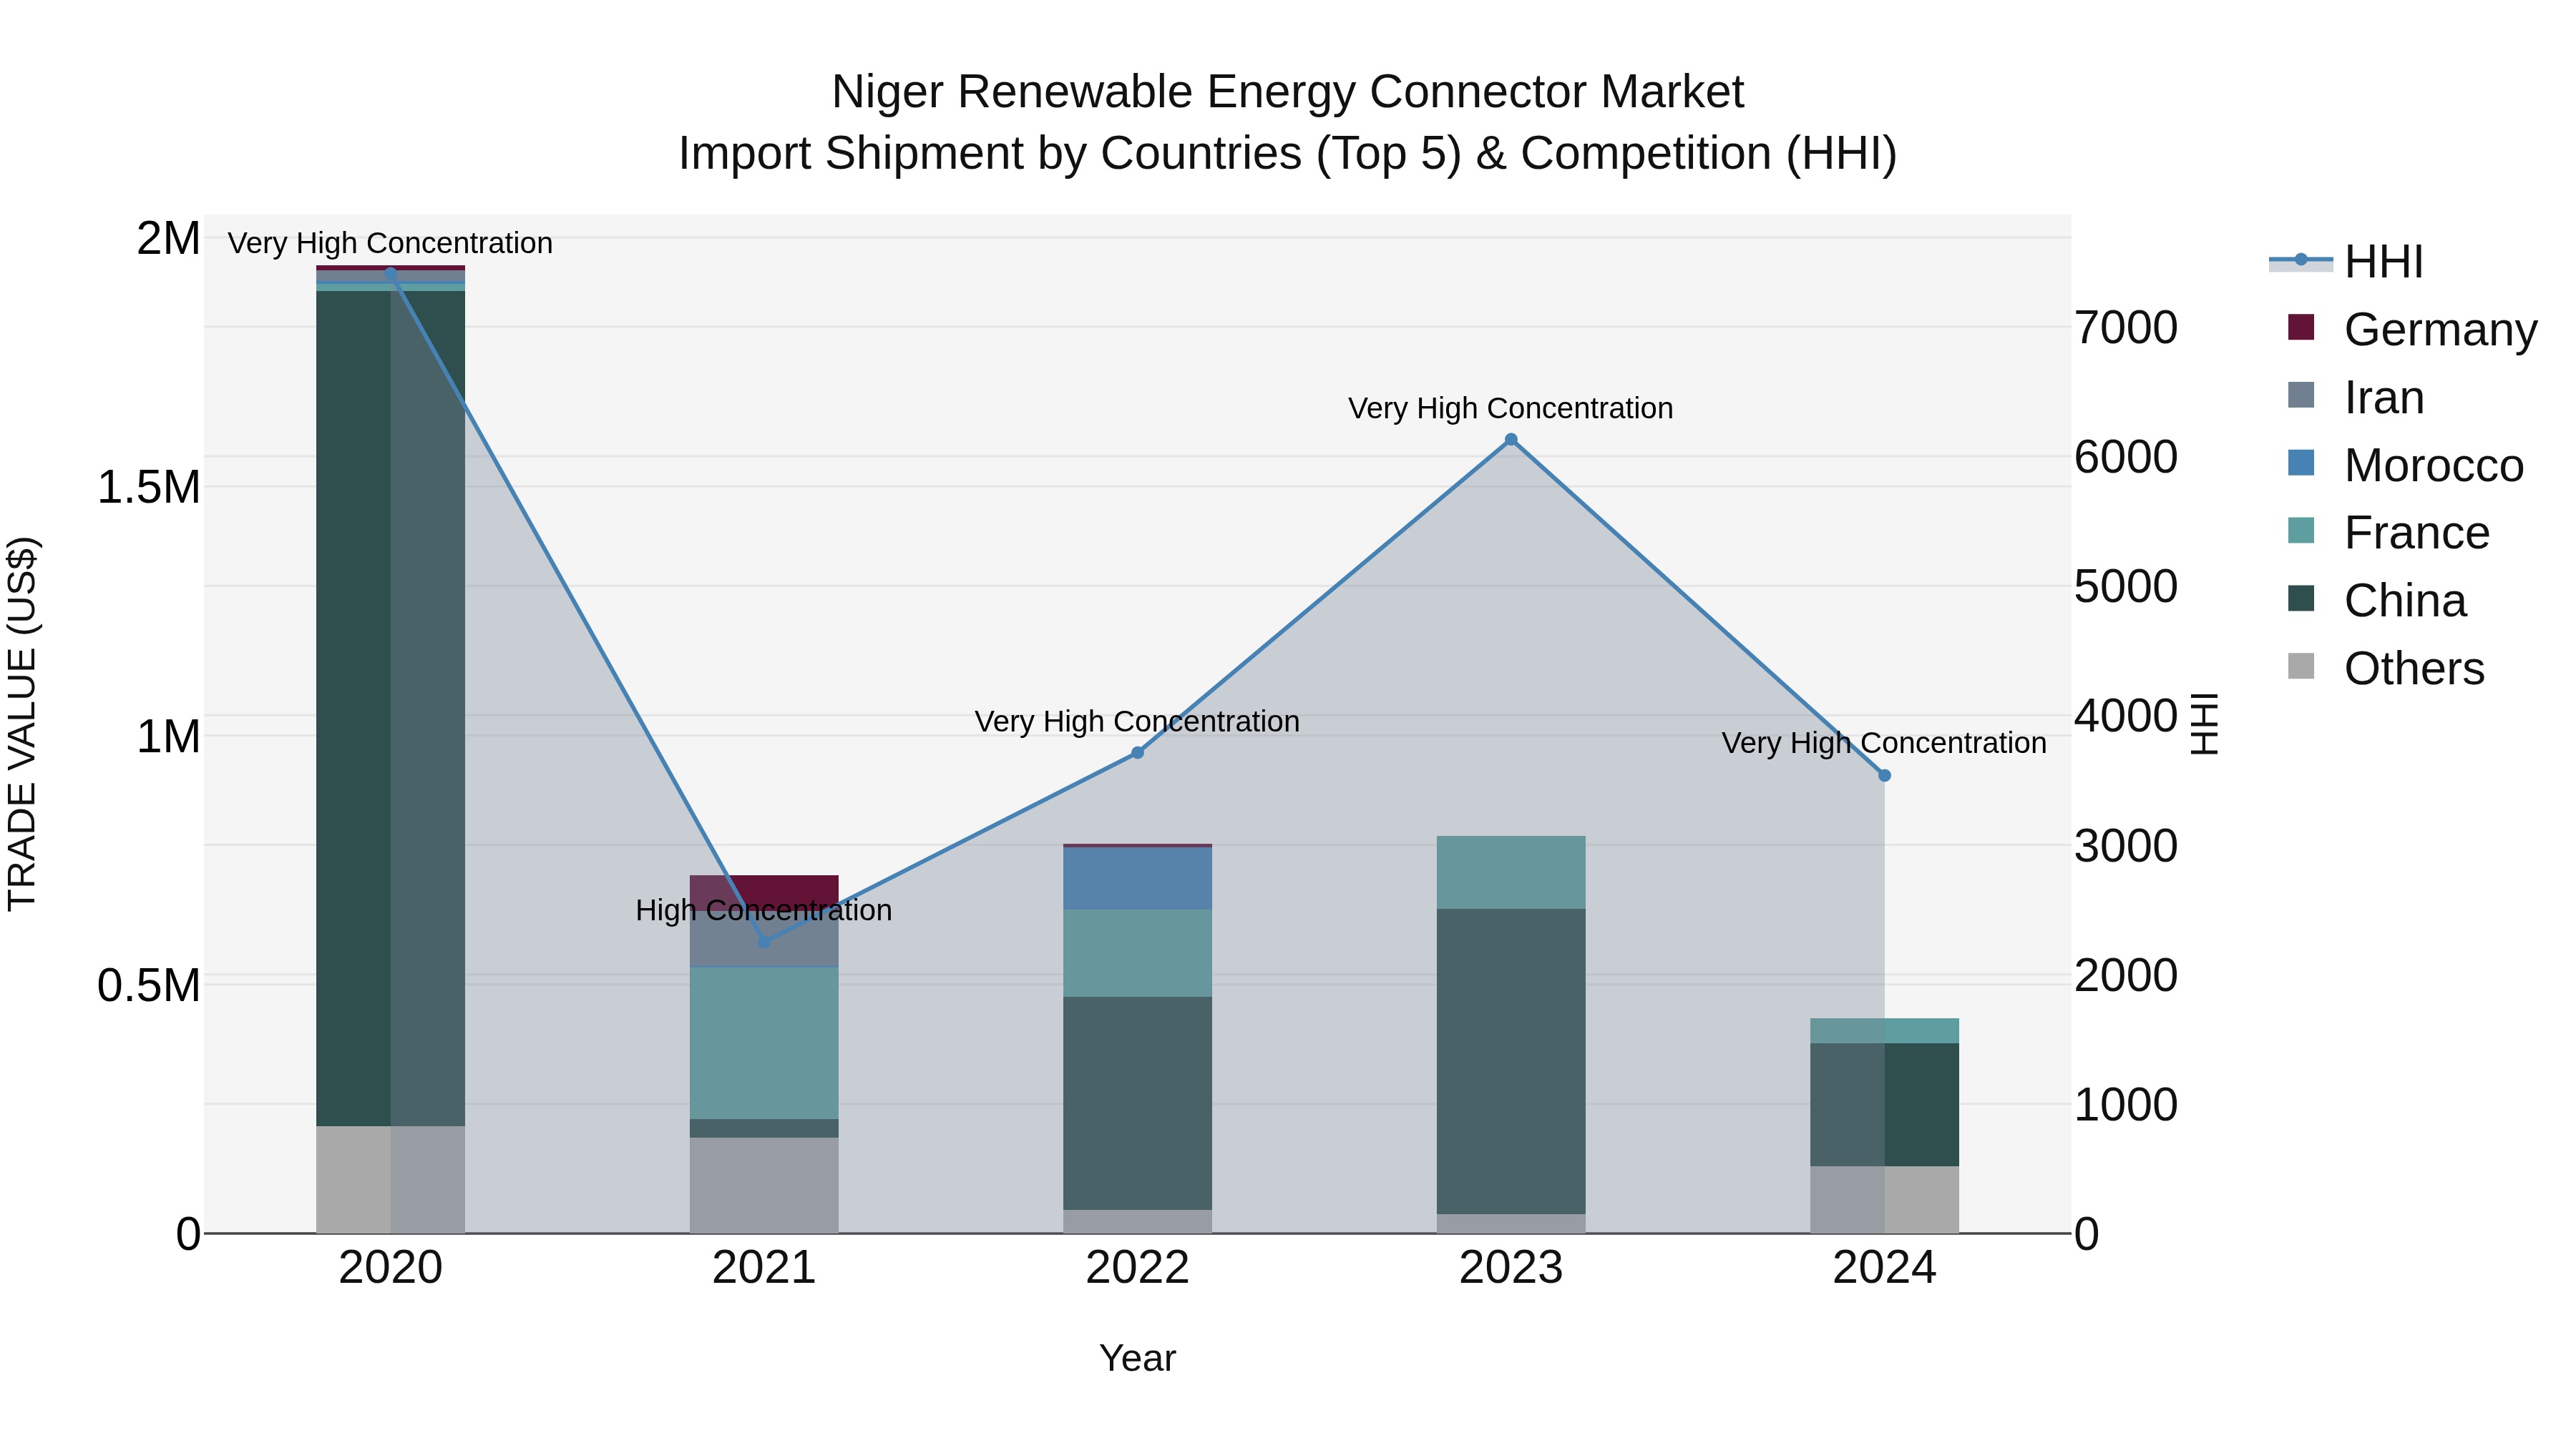The image size is (2576, 1448).
Task: Select the 2020 HHI data point
Action: tap(391, 273)
